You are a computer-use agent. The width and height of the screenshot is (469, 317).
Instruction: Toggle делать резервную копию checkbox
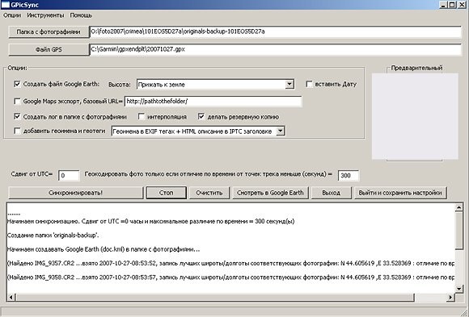tap(201, 116)
